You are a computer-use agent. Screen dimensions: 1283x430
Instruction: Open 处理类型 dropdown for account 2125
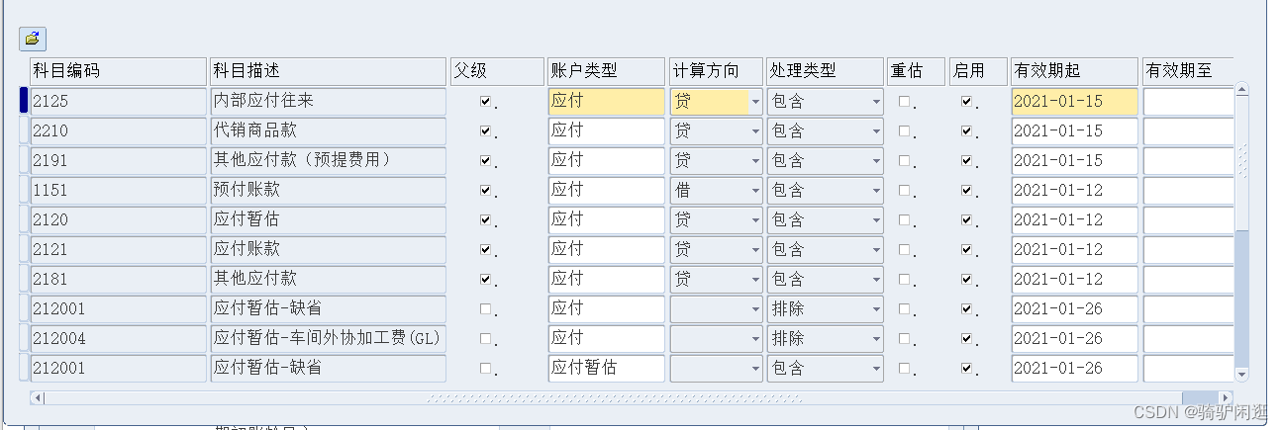click(876, 102)
